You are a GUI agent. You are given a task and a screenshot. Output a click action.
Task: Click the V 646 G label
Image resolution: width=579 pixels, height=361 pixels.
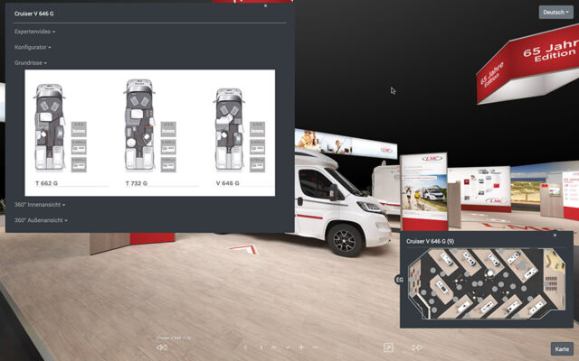point(227,183)
